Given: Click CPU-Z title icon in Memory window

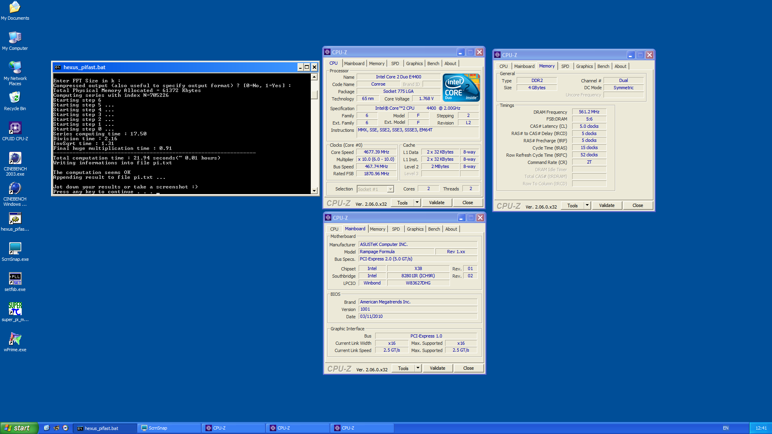Looking at the screenshot, I should click(x=497, y=55).
